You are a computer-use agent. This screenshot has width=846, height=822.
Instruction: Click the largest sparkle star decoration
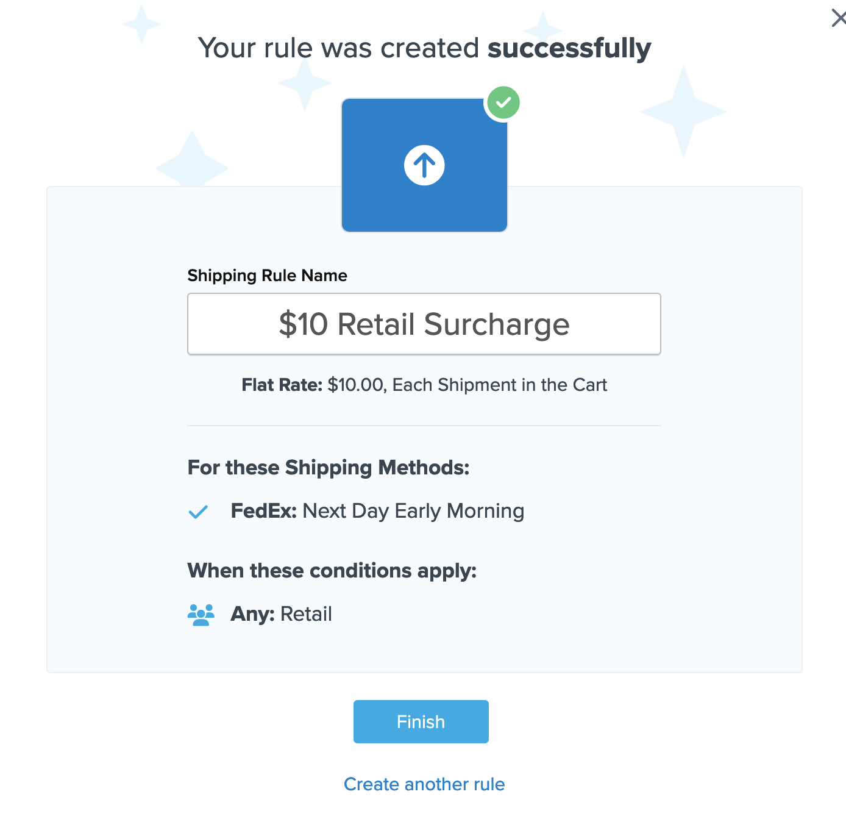pyautogui.click(x=683, y=112)
